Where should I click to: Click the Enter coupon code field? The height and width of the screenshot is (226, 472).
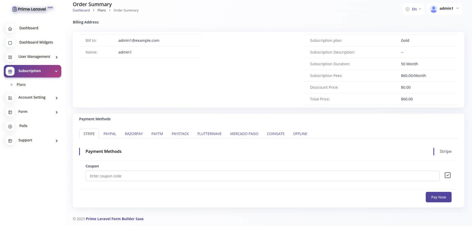262,176
